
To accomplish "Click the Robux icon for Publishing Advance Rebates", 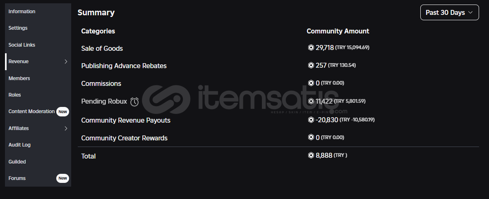I will (x=311, y=65).
